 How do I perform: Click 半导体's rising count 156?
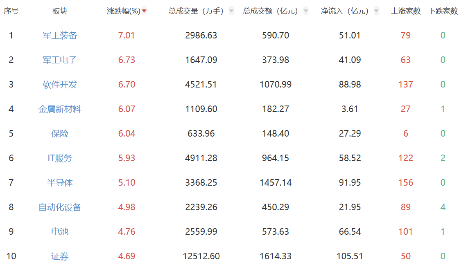(406, 183)
